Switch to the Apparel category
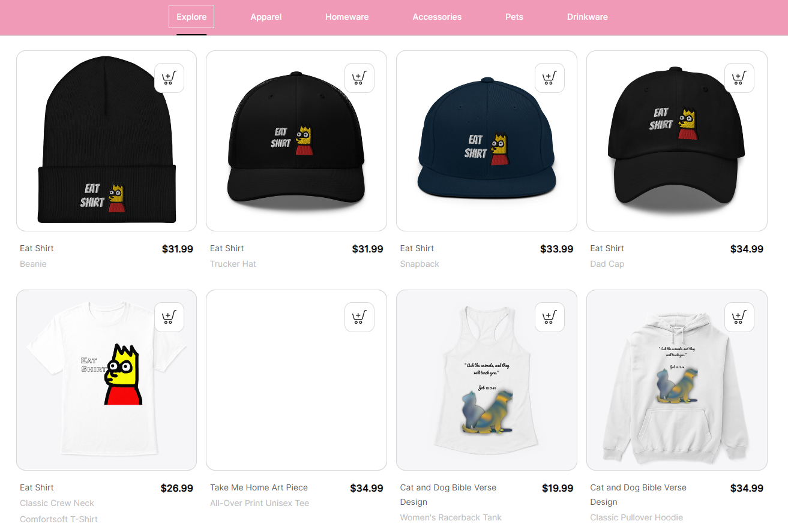The width and height of the screenshot is (788, 527). [266, 17]
